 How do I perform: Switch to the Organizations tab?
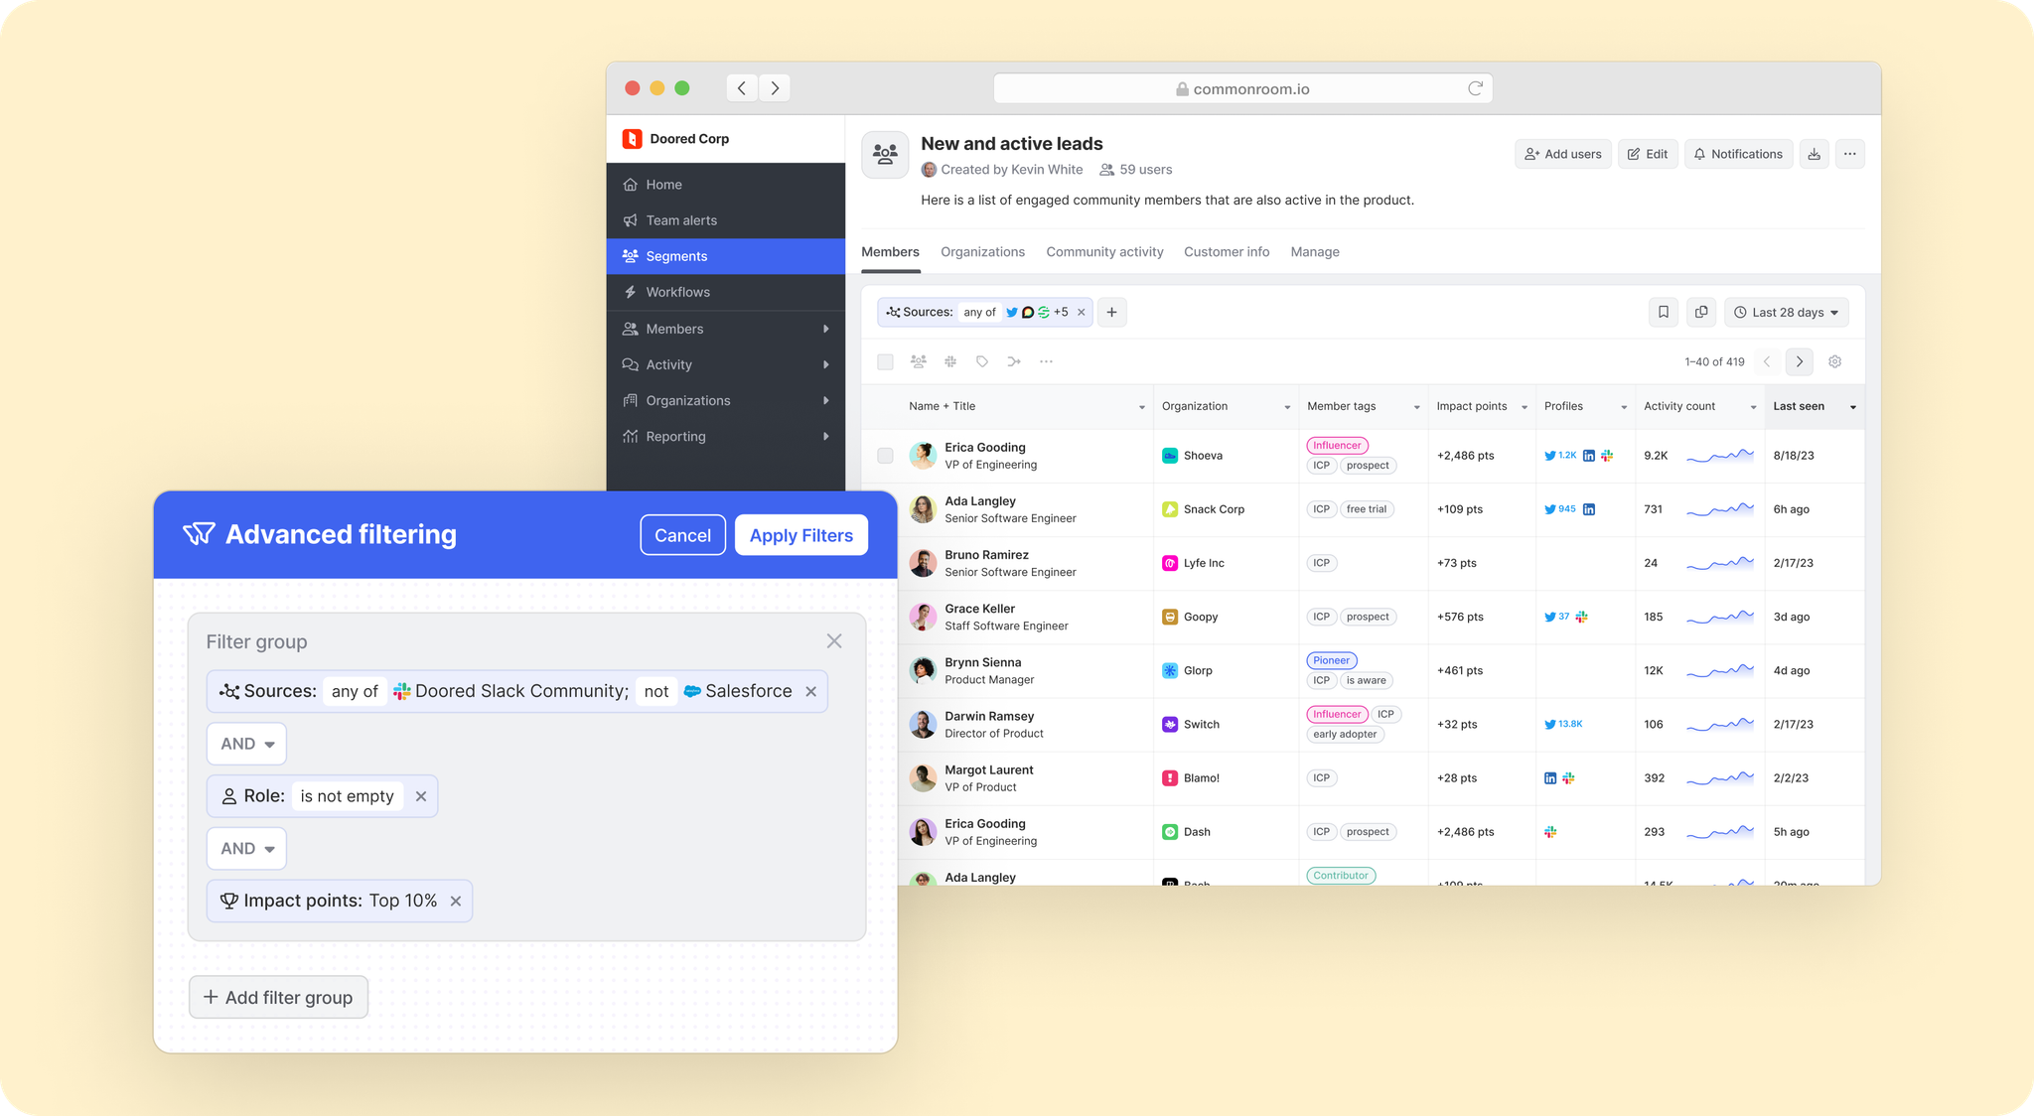tap(982, 251)
